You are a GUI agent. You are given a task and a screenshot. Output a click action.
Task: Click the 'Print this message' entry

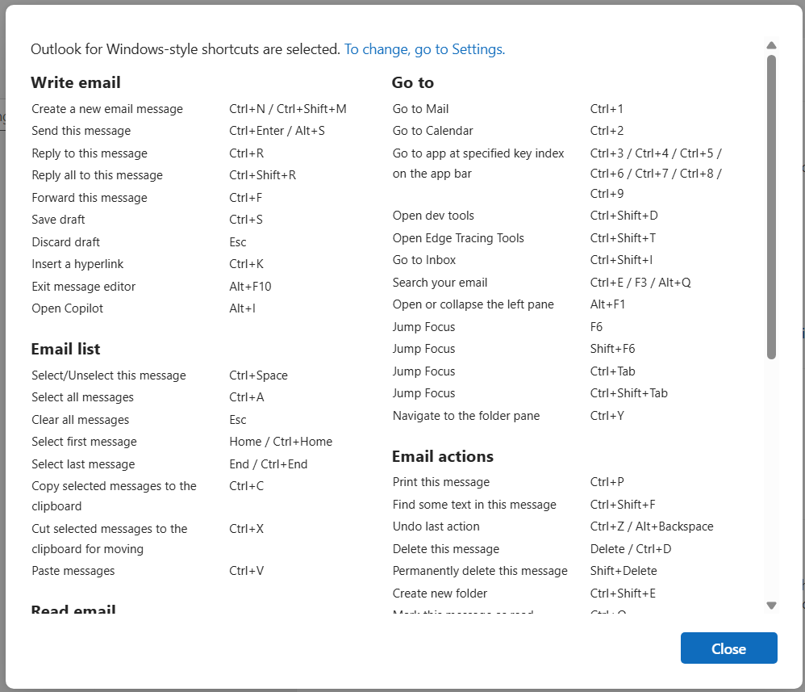pos(441,482)
